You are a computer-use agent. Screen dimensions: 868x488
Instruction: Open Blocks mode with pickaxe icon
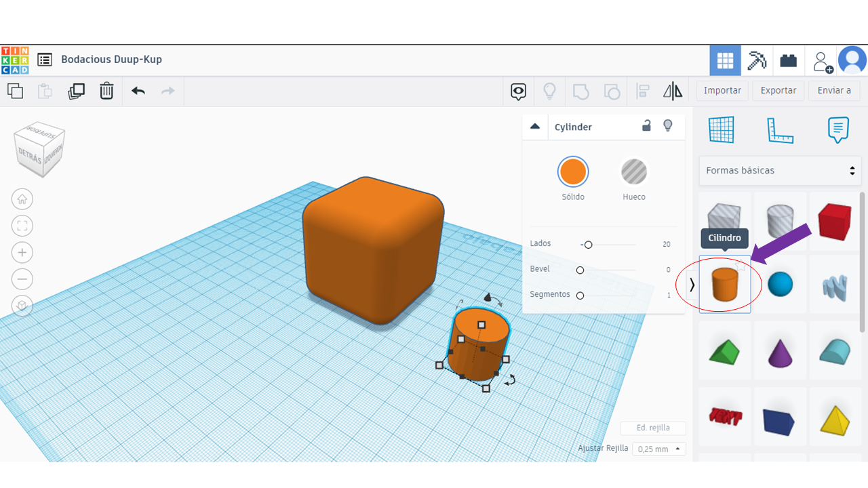pos(757,60)
